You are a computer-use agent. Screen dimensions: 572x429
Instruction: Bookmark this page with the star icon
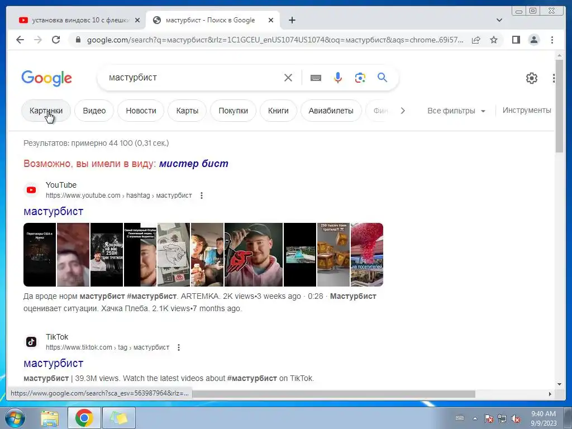coord(494,40)
